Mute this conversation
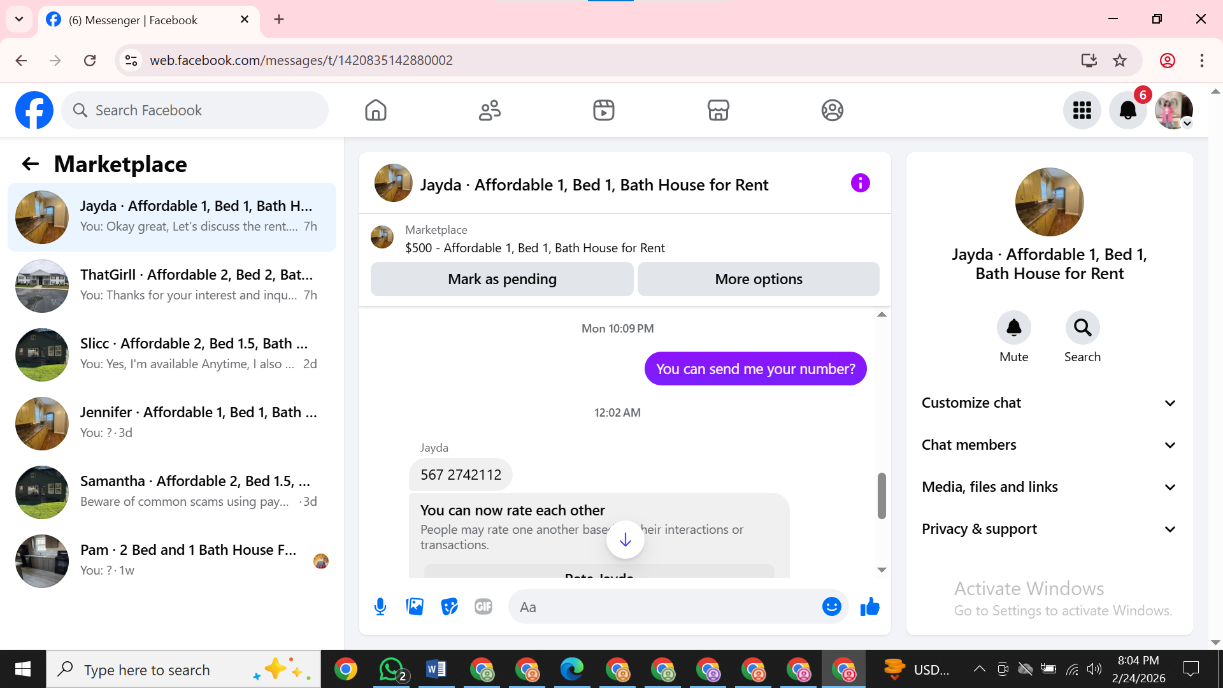The height and width of the screenshot is (688, 1223). click(1013, 328)
